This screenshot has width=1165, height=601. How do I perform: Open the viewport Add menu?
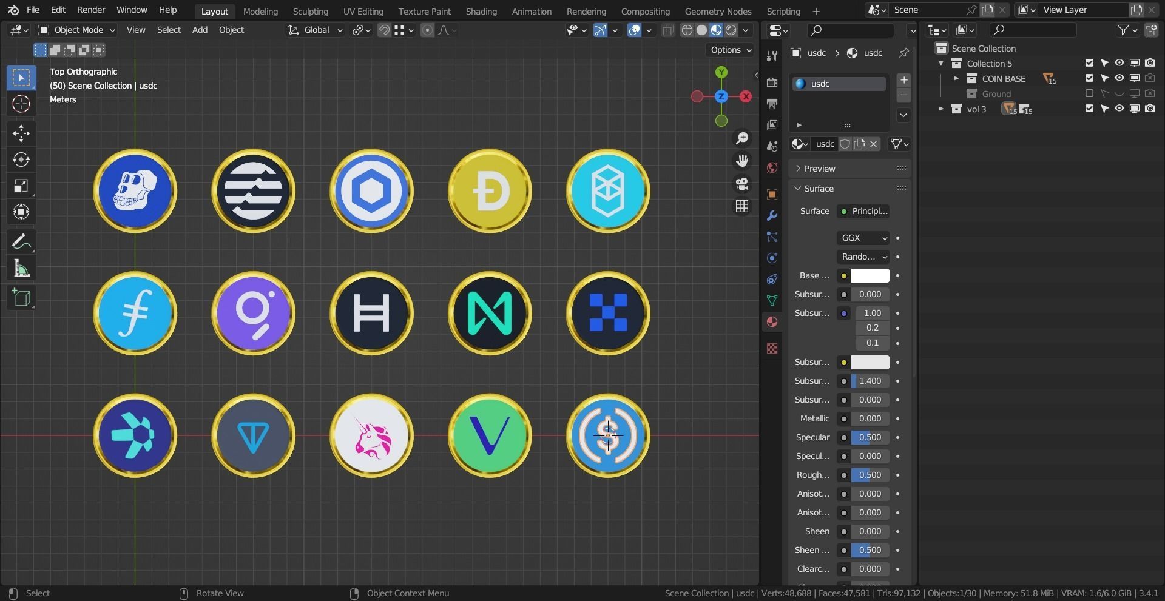pyautogui.click(x=200, y=30)
